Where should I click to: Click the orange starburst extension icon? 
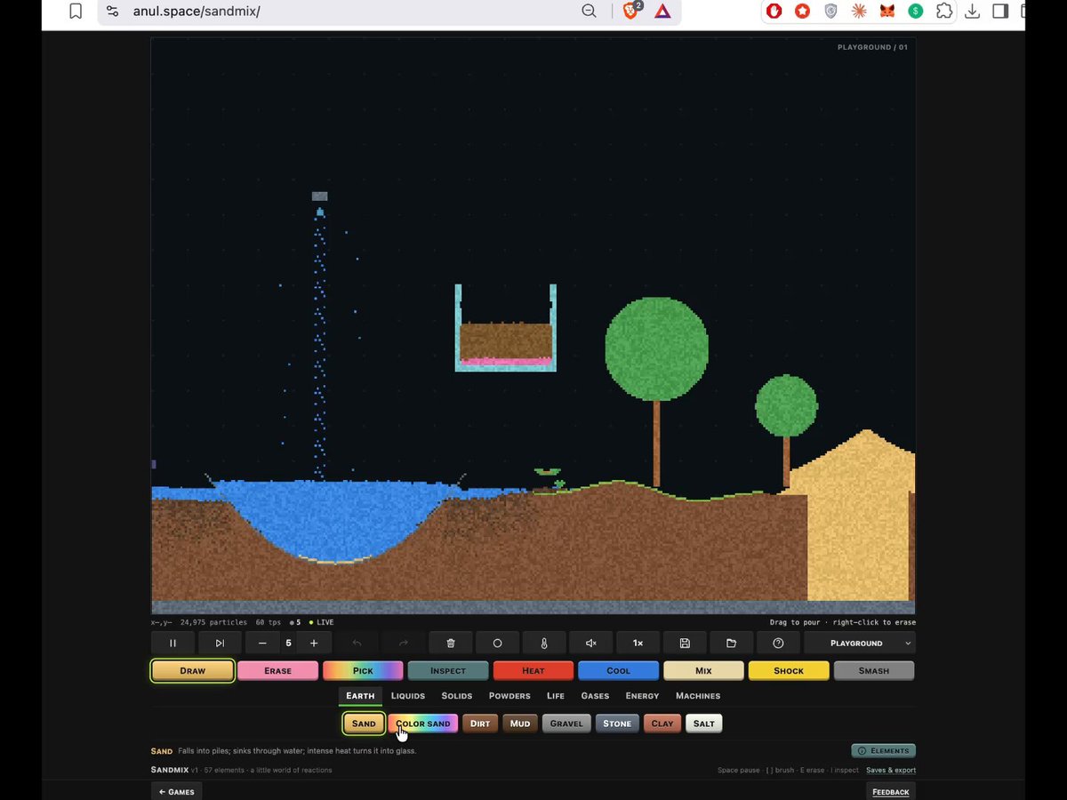click(859, 12)
